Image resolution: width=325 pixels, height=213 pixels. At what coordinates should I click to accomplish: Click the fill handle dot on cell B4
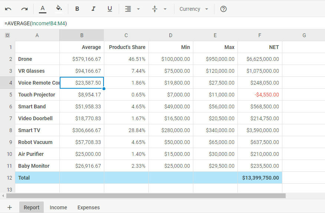pos(104,89)
